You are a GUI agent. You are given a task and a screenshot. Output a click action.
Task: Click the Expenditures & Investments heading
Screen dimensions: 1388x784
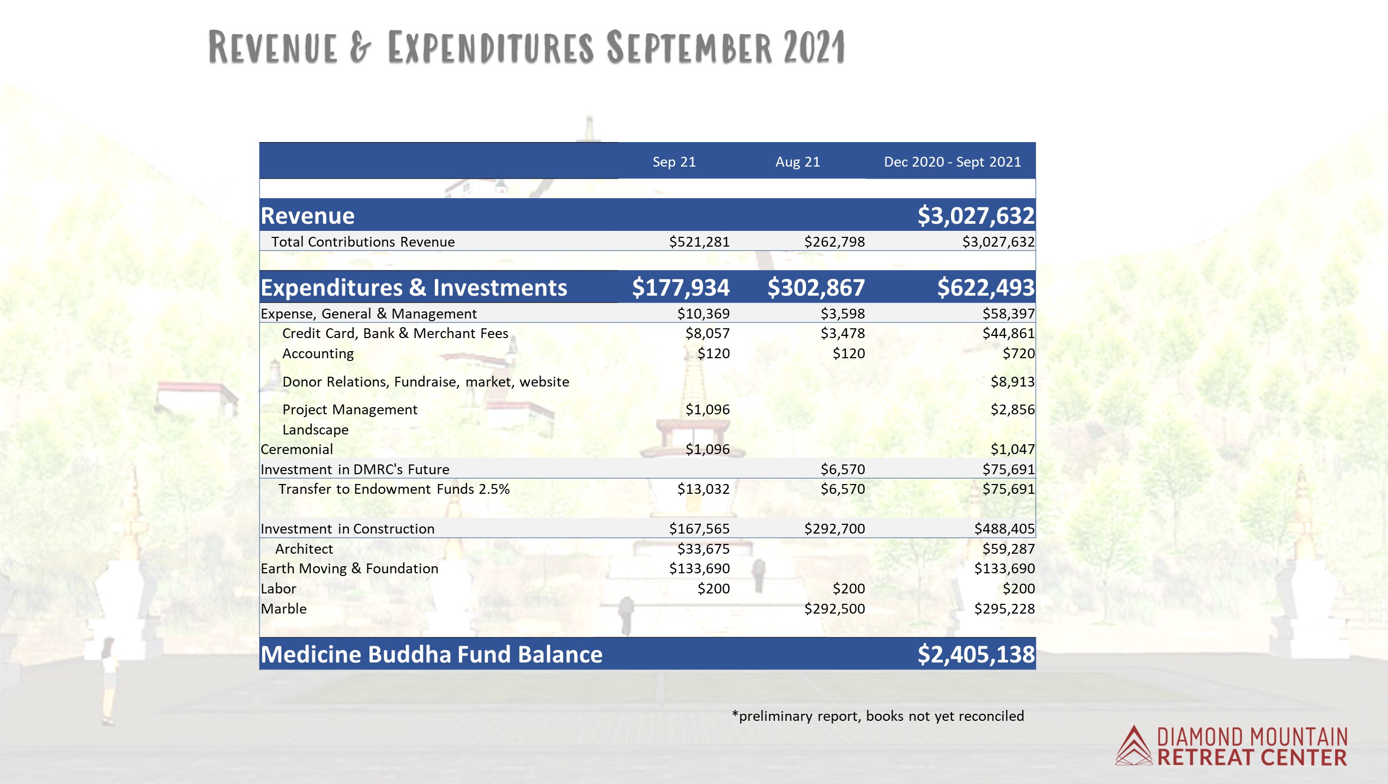tap(414, 287)
